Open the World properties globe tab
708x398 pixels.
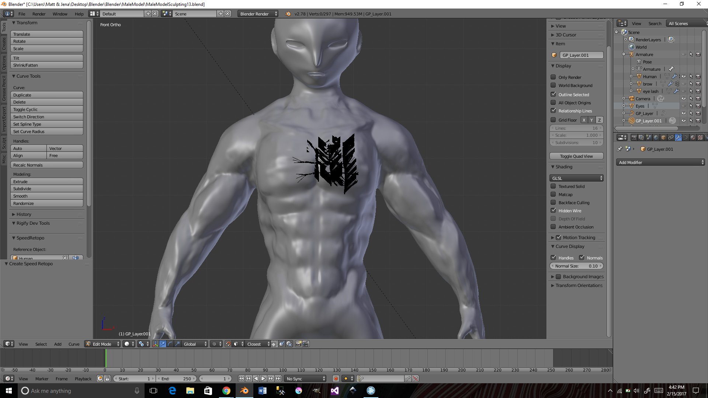656,137
